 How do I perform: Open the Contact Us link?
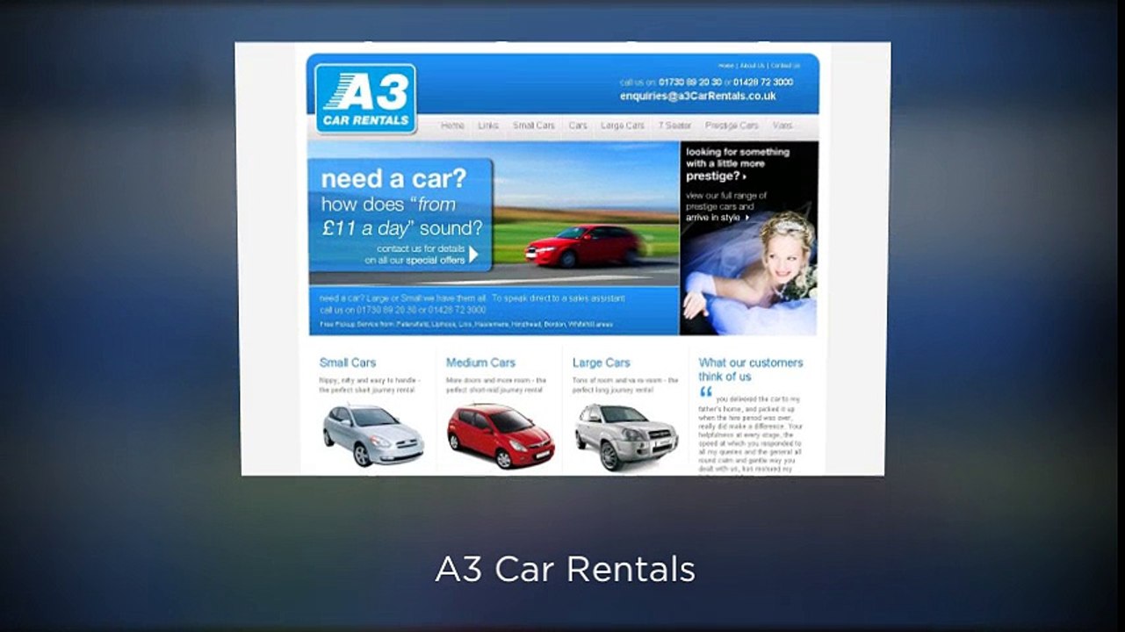pos(785,66)
